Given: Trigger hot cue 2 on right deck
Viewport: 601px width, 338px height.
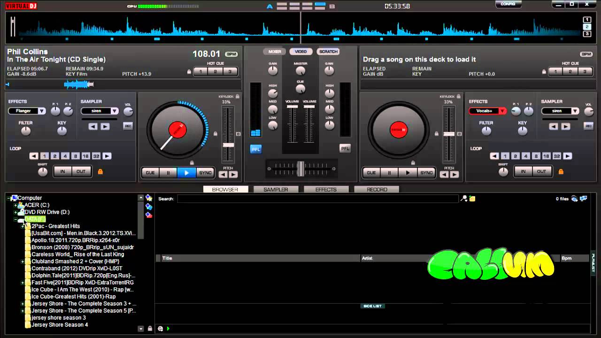Looking at the screenshot, I should (x=570, y=72).
